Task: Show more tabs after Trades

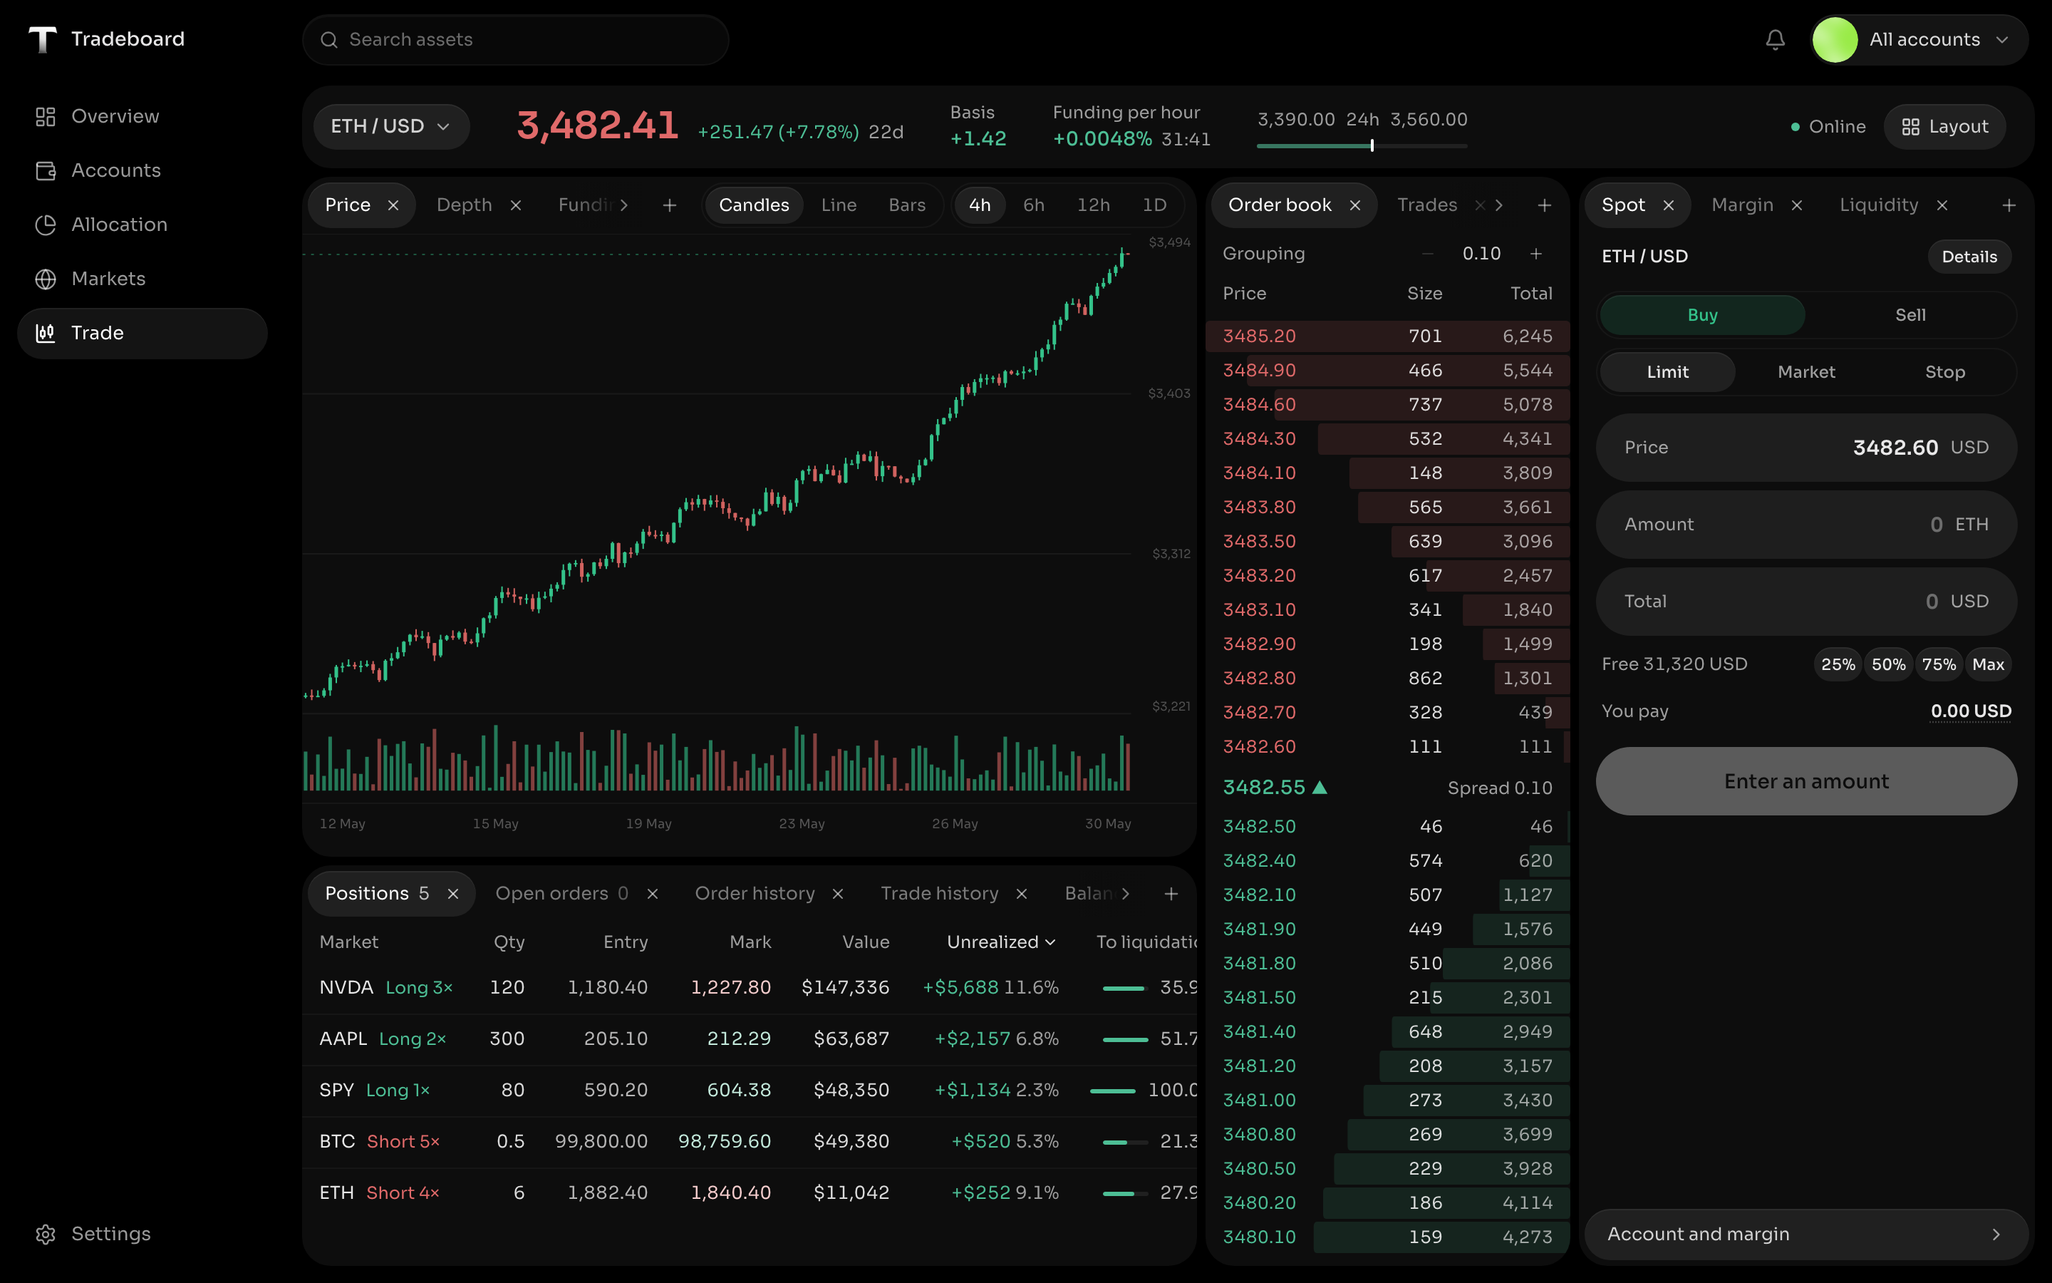Action: click(x=1499, y=205)
